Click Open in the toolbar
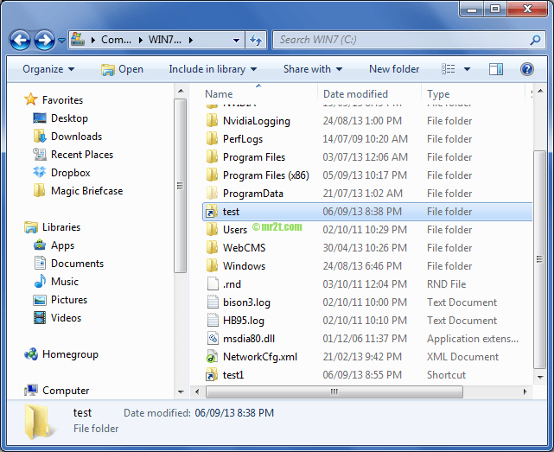Image resolution: width=554 pixels, height=452 pixels. tap(122, 69)
